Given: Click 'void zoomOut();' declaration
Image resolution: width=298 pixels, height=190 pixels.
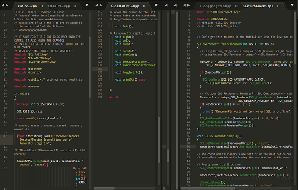Looking at the screenshot, I should [x=126, y=55].
